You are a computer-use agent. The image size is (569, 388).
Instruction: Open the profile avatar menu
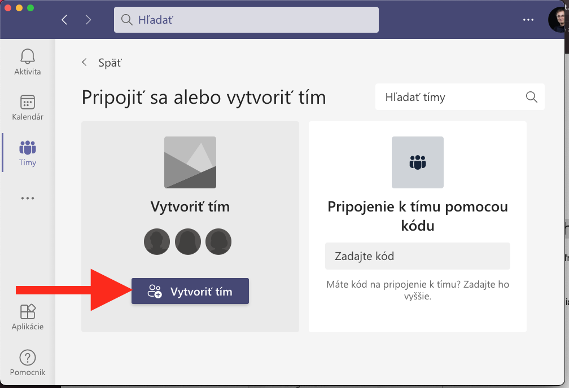559,20
